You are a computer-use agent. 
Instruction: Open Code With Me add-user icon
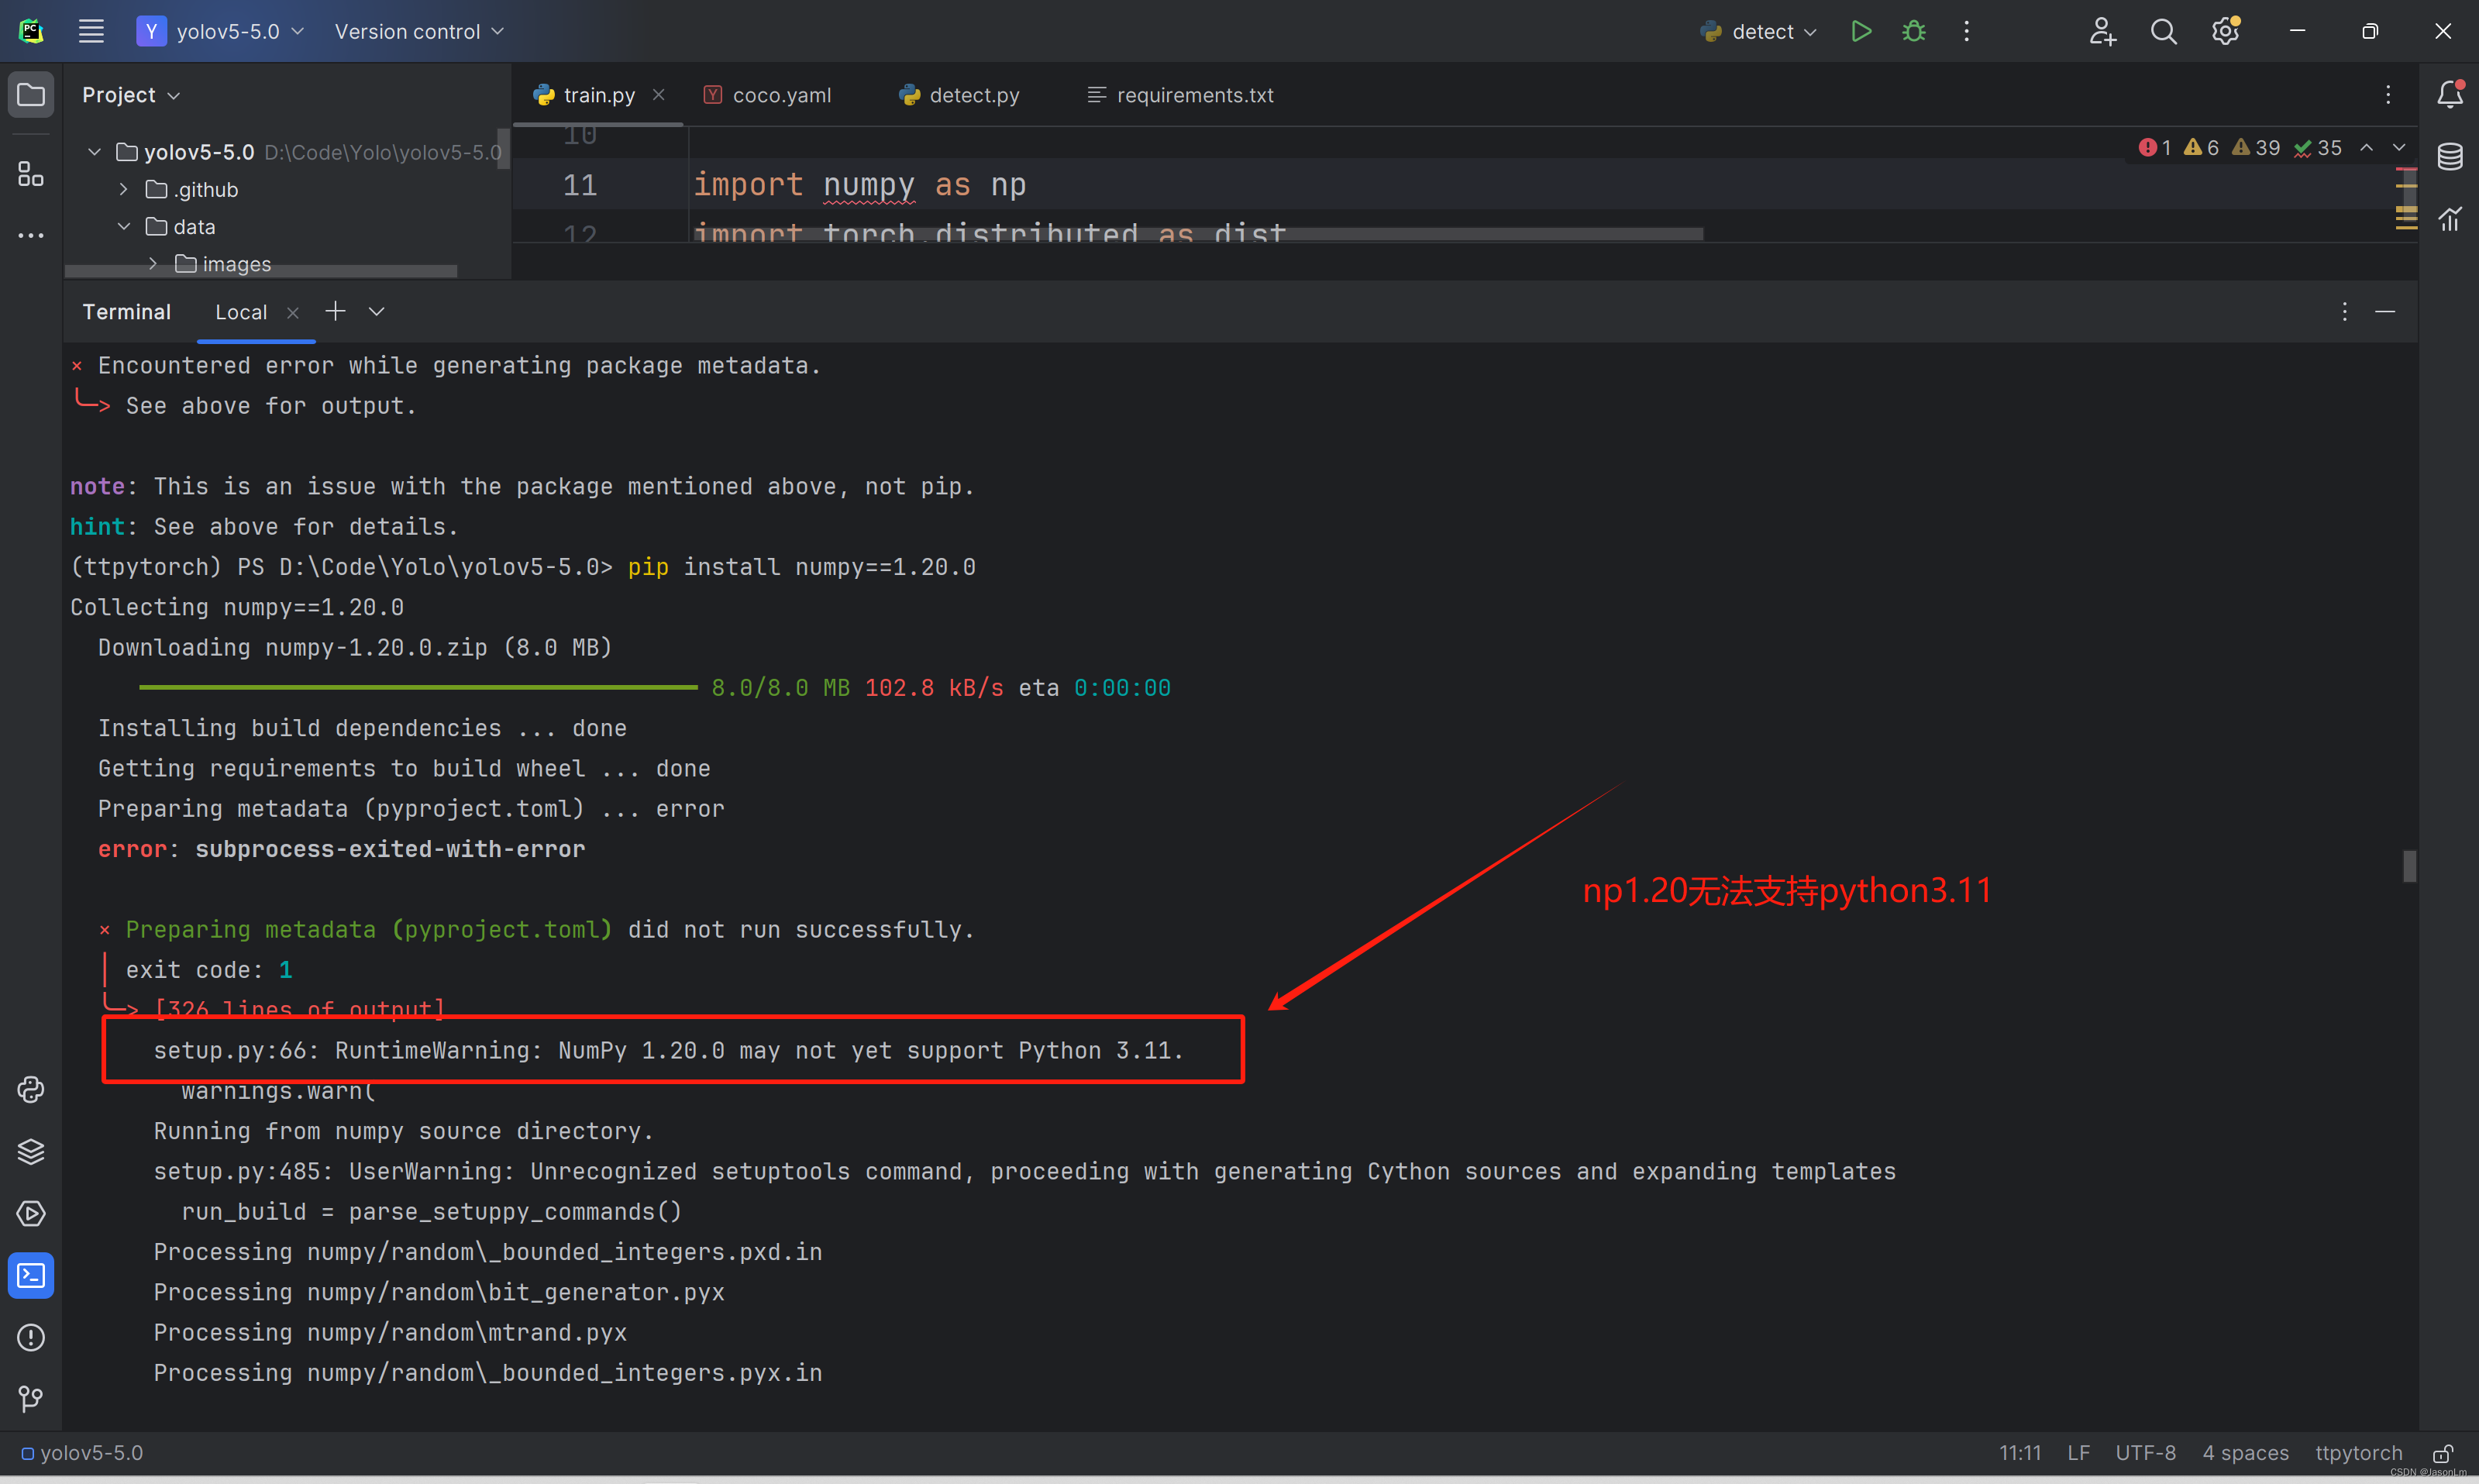pos(2102,31)
